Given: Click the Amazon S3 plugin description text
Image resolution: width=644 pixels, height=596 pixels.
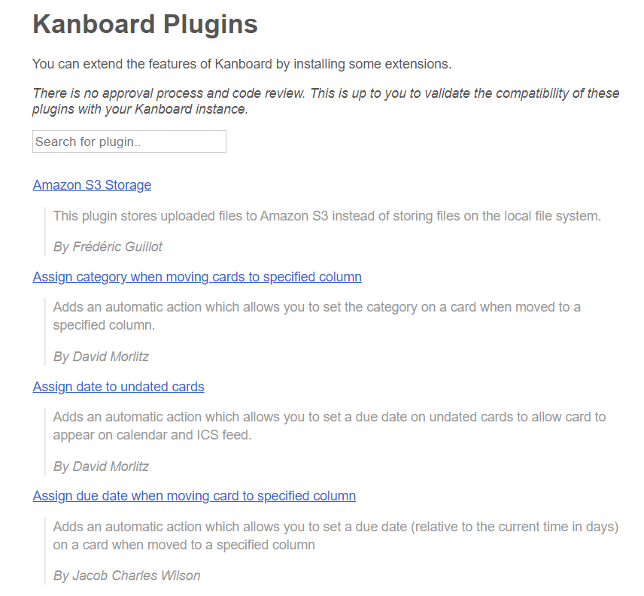Looking at the screenshot, I should pyautogui.click(x=327, y=216).
